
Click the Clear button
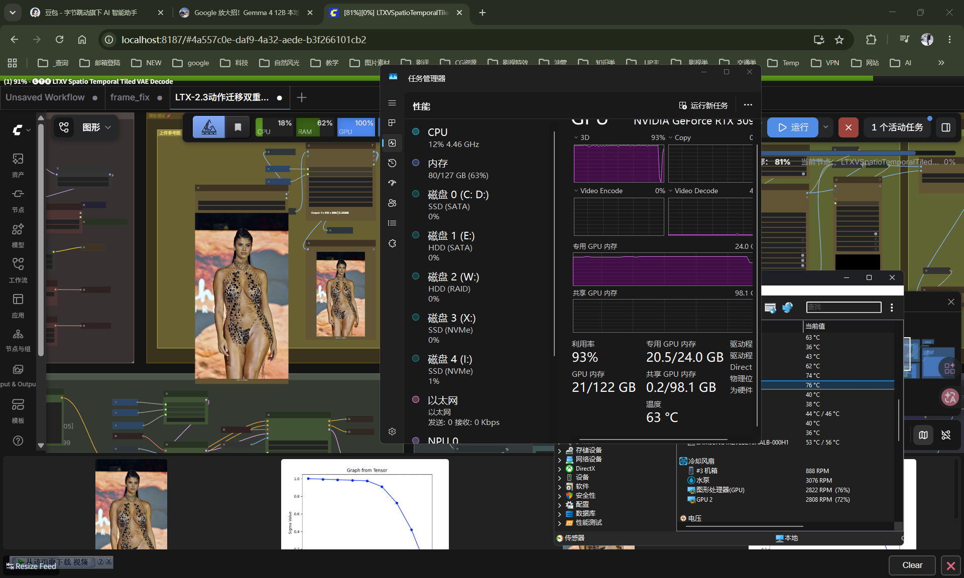click(912, 565)
